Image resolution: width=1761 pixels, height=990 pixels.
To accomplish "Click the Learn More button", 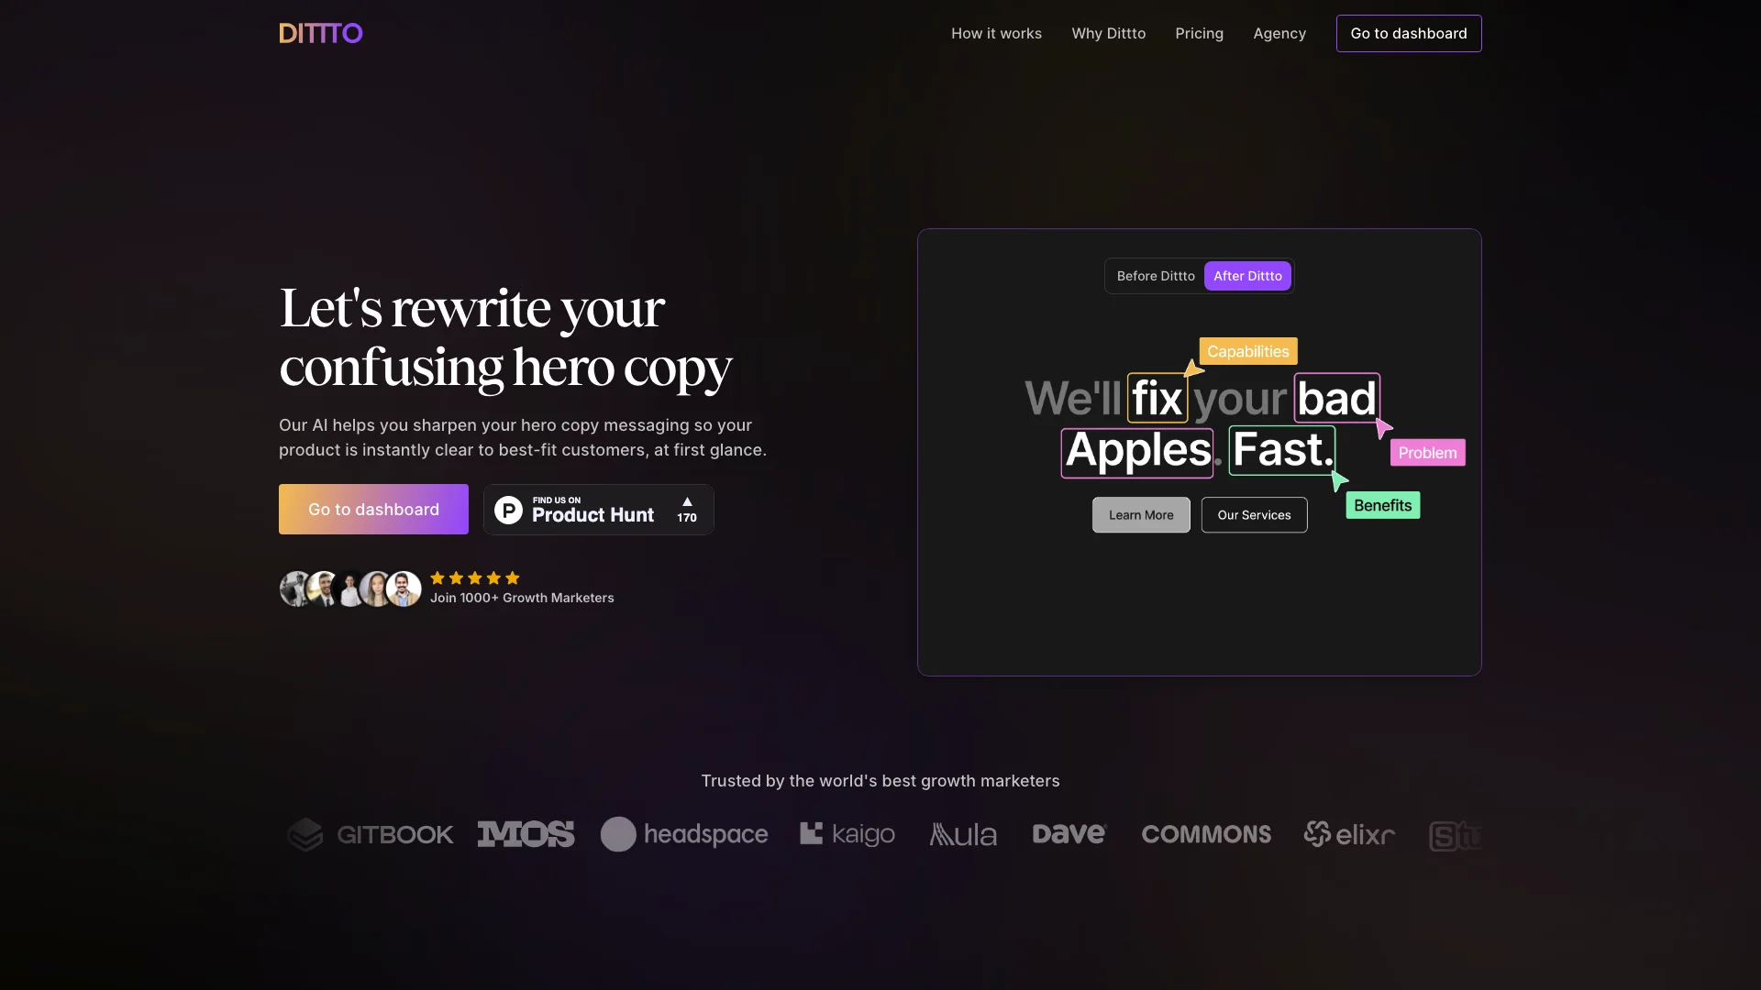I will click(1141, 513).
